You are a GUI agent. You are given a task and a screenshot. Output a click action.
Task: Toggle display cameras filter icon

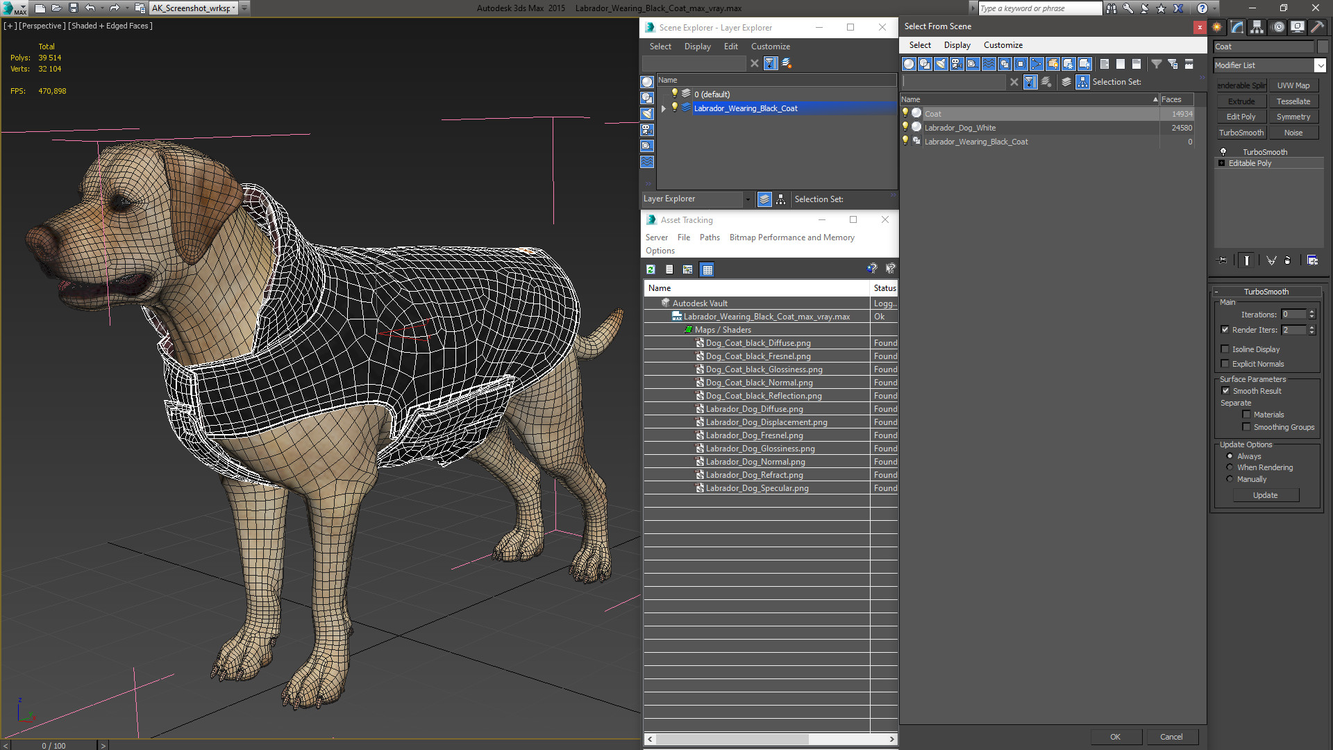coord(957,64)
